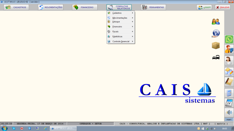Image resolution: width=234 pixels, height=131 pixels.
Task: Expand the Cadastros submenu entry
Action: (120, 13)
